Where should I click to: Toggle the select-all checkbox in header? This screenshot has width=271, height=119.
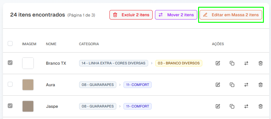(10, 43)
